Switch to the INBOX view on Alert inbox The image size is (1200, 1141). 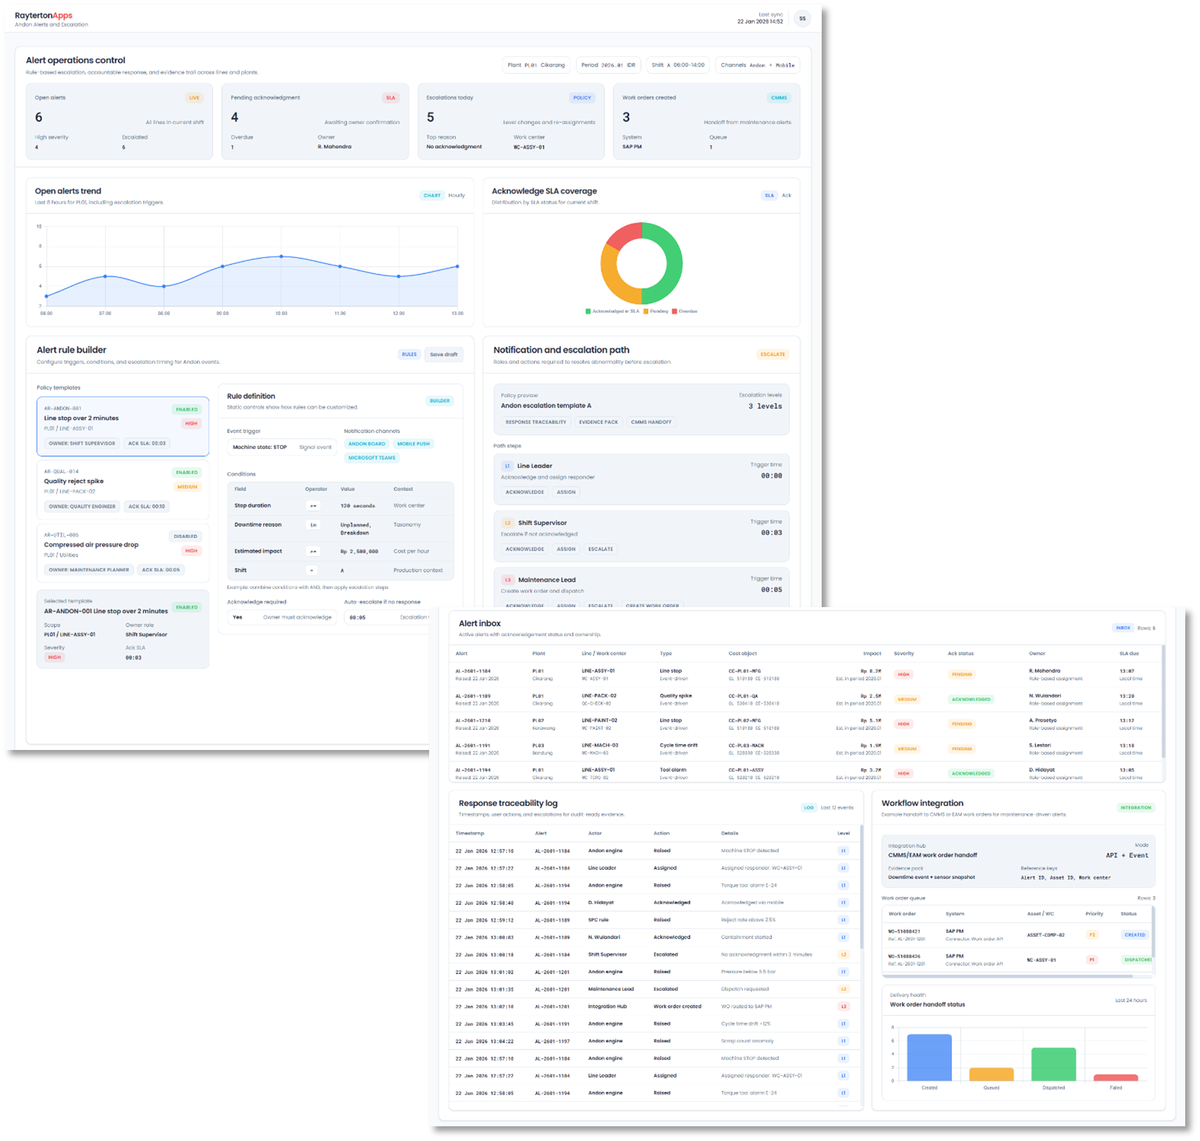(x=1123, y=627)
